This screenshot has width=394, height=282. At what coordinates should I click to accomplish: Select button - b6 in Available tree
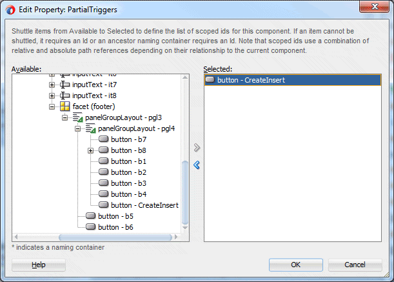115,227
